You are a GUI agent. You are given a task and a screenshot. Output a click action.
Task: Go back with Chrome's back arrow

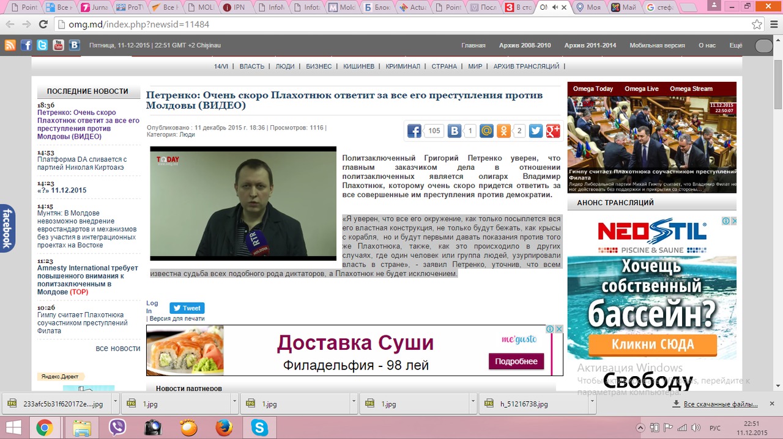pos(9,24)
